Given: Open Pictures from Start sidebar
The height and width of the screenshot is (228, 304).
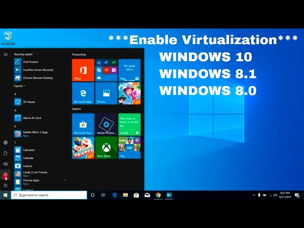Looking at the screenshot, I should click(5, 164).
